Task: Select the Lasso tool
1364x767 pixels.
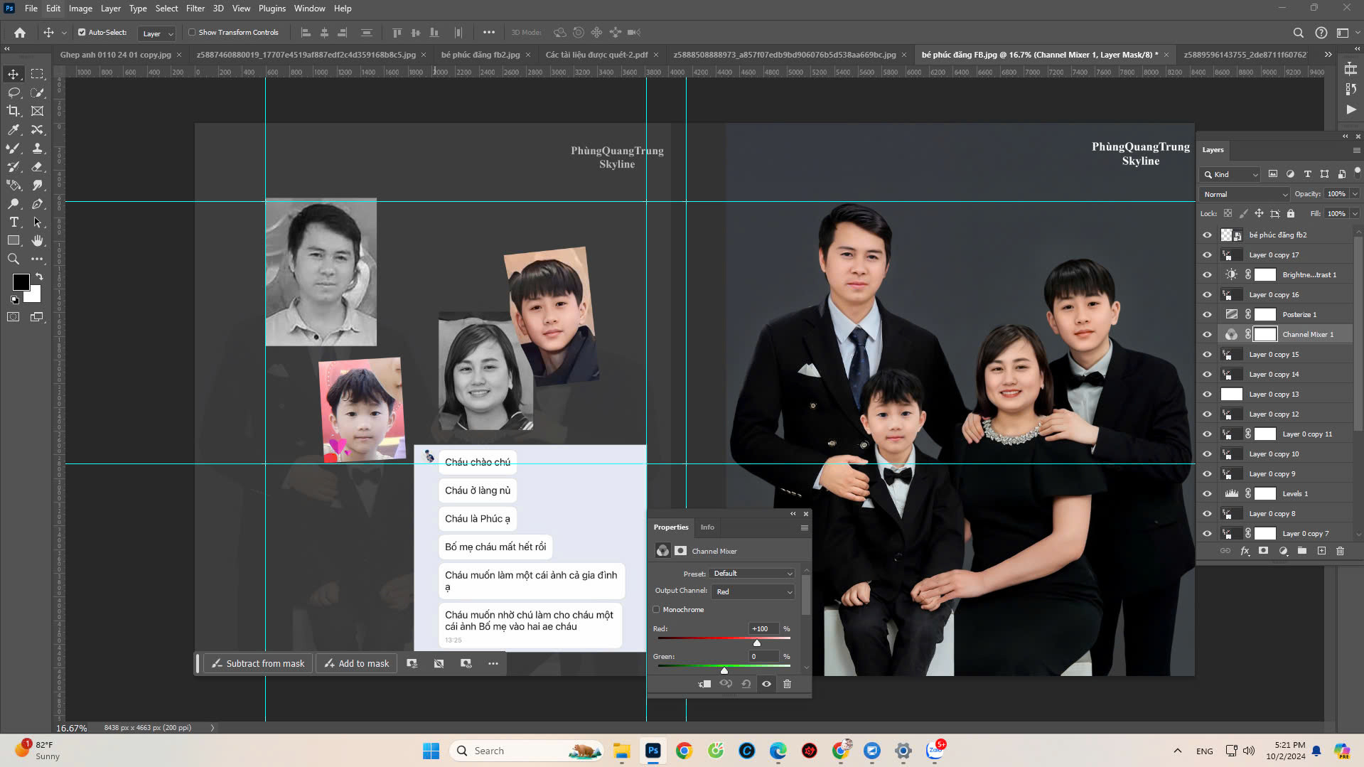Action: (14, 92)
